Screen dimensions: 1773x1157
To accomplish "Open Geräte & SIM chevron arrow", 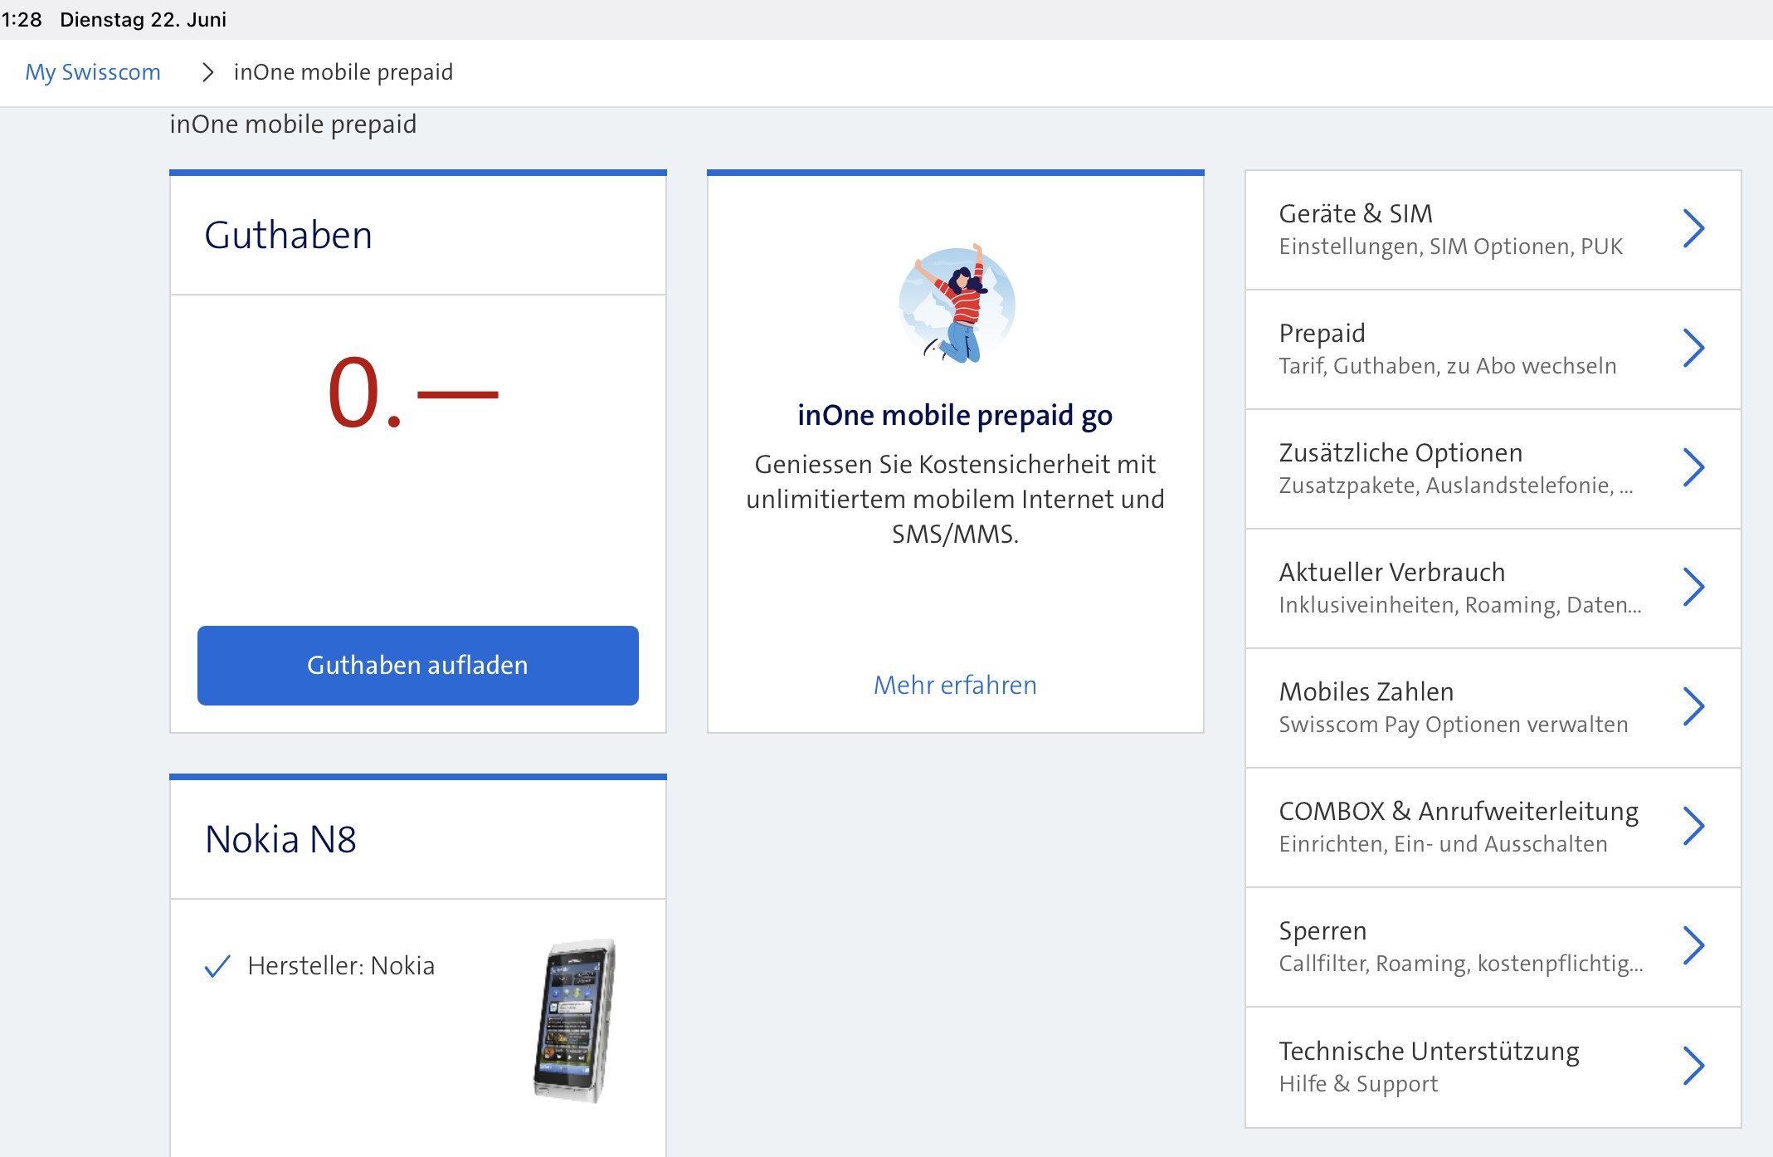I will [1693, 229].
